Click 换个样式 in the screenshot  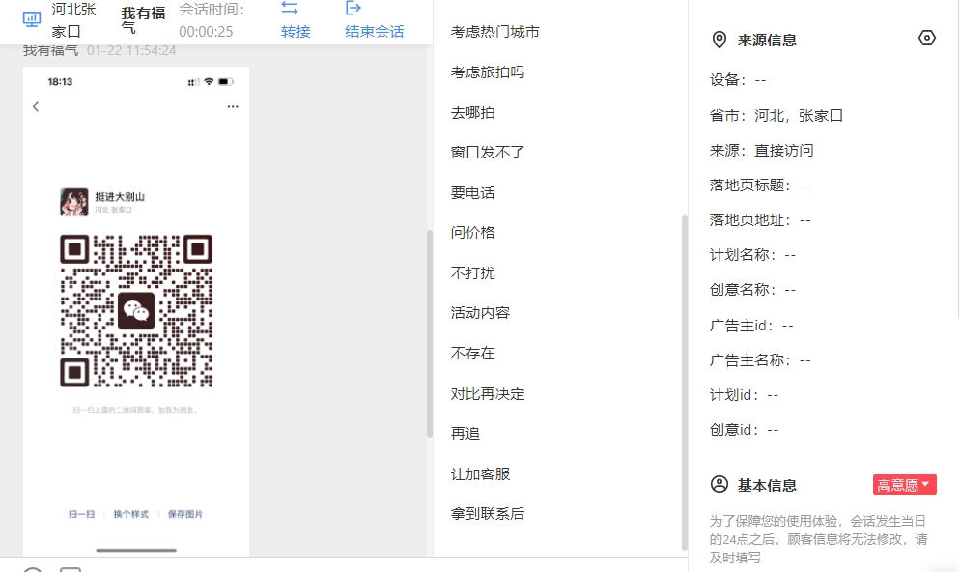point(131,514)
